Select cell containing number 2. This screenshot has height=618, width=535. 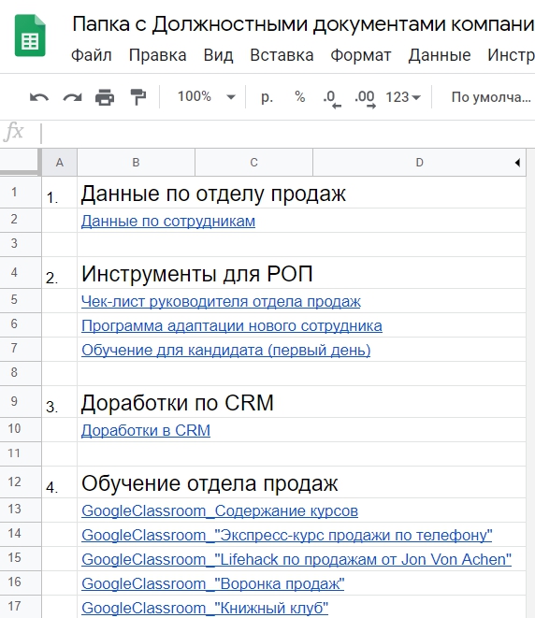pyautogui.click(x=60, y=273)
